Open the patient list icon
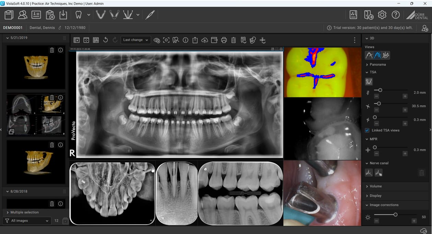 click(x=23, y=15)
